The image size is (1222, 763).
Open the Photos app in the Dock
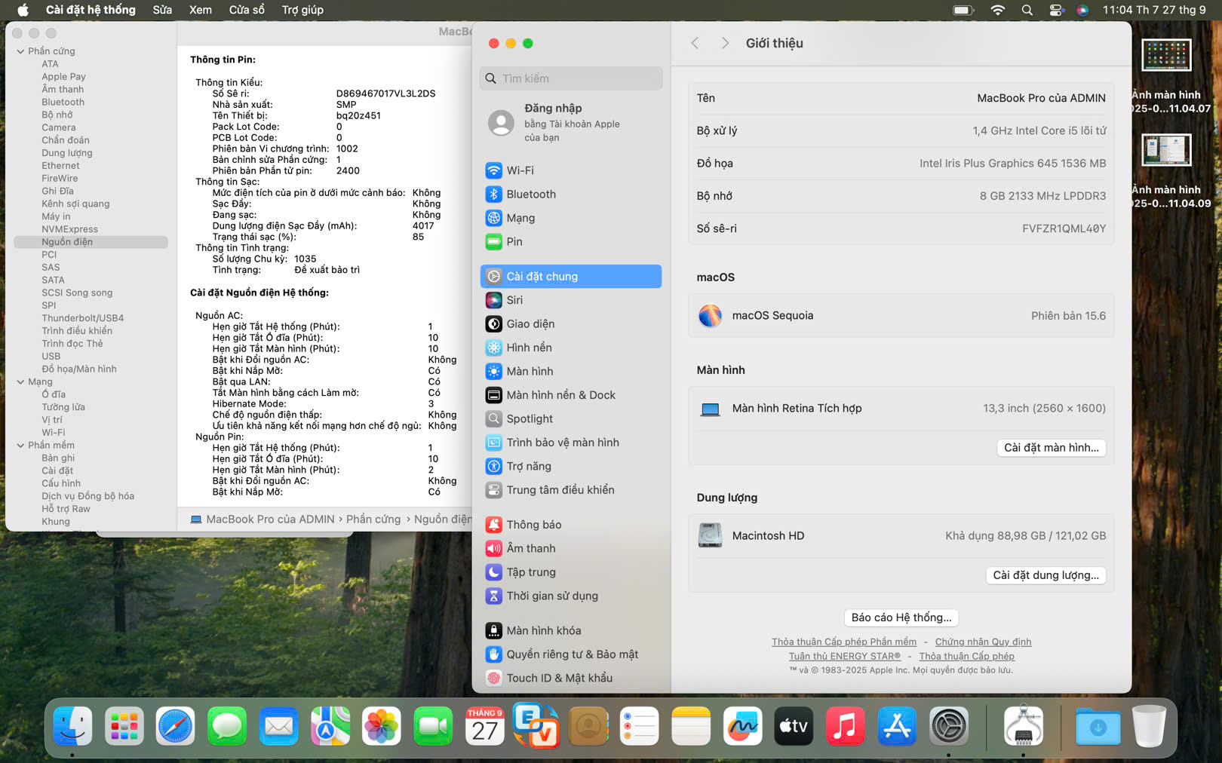(x=382, y=727)
